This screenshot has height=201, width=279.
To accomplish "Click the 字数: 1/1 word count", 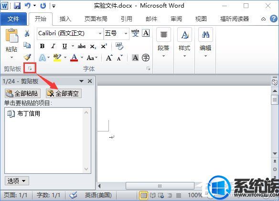I will (x=48, y=195).
